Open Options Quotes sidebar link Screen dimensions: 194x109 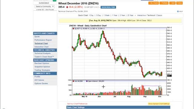41,84
